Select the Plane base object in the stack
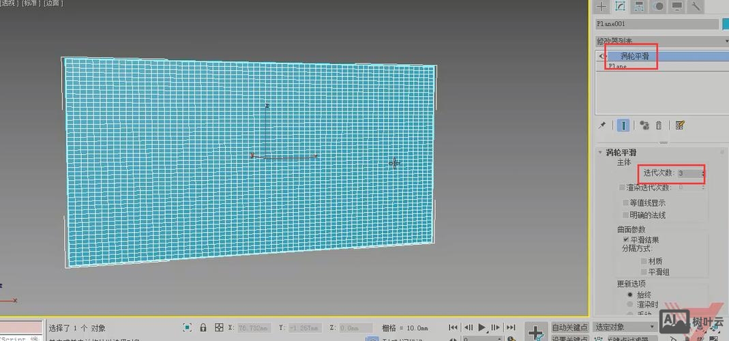The width and height of the screenshot is (729, 341). (661, 67)
